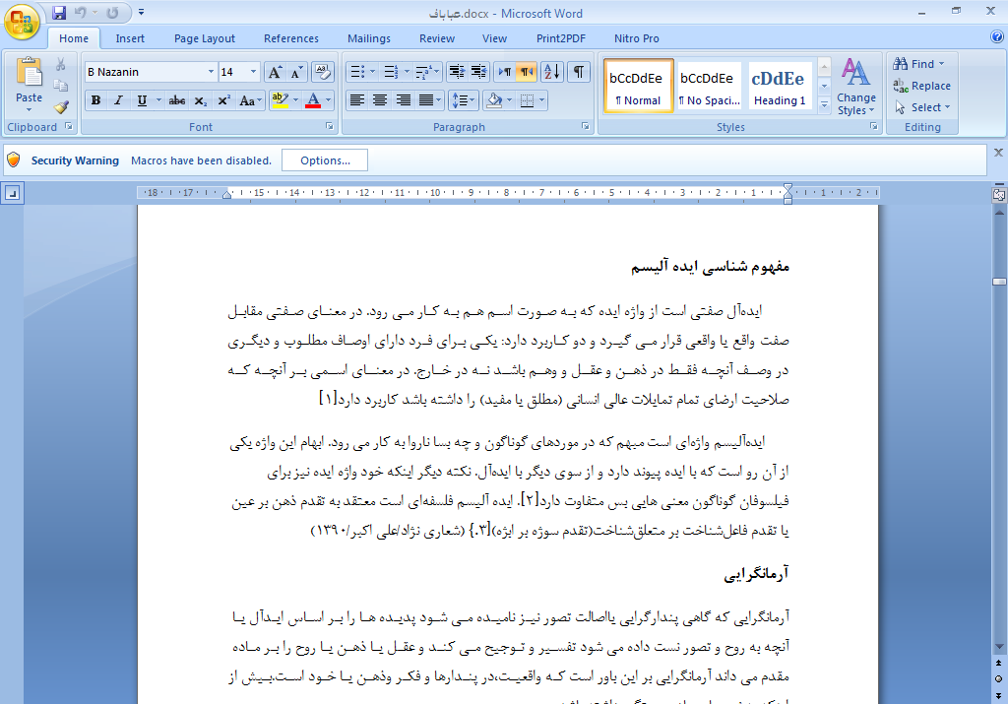Save the document with Quick Access floppy icon

pos(59,13)
